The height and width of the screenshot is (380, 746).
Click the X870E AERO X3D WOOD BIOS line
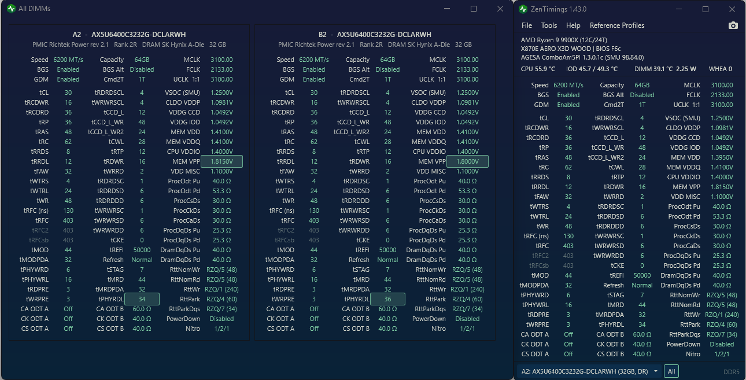tap(571, 49)
